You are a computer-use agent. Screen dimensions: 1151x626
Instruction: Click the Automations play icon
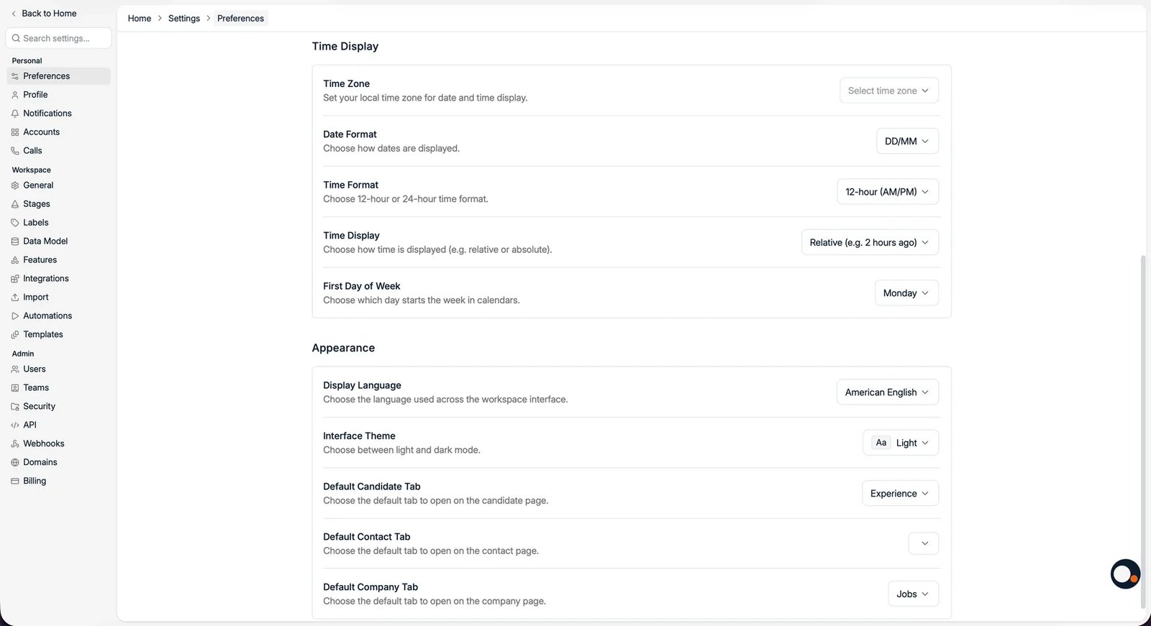click(15, 316)
